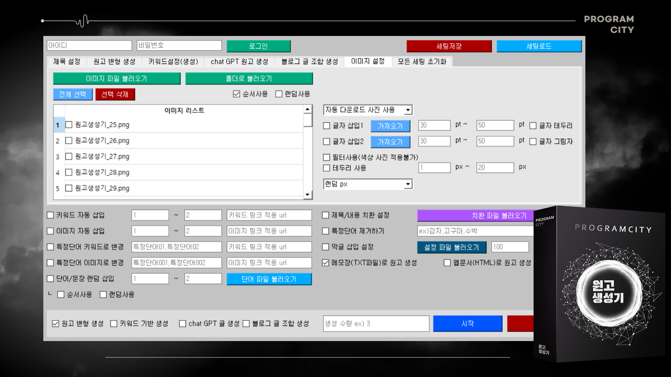Click image list scrollbar up arrow
671x377 pixels.
click(x=308, y=109)
